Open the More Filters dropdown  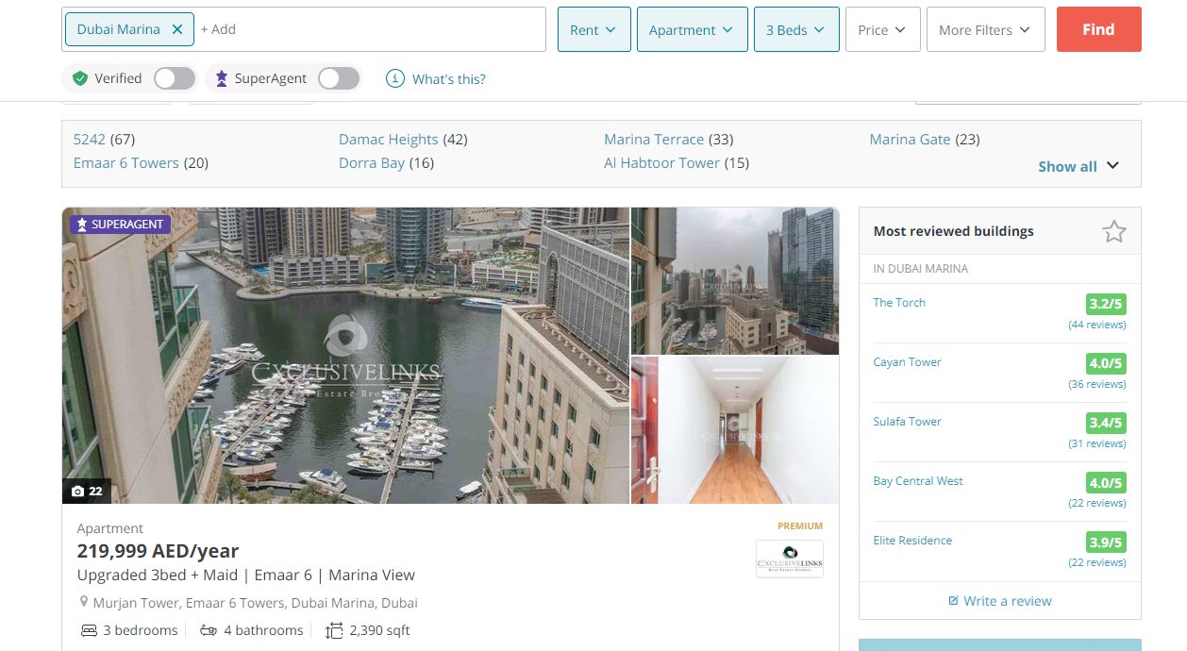coord(986,29)
